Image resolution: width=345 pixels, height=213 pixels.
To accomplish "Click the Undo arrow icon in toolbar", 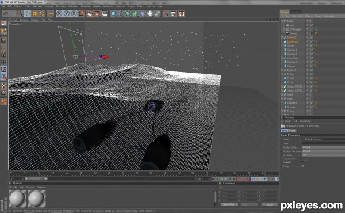I will 5,13.
